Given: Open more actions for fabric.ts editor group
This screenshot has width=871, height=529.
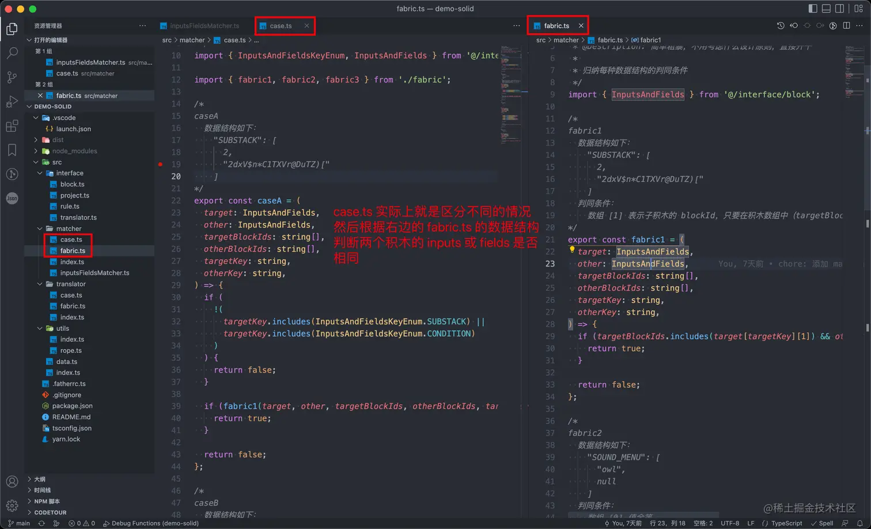Looking at the screenshot, I should (x=859, y=25).
